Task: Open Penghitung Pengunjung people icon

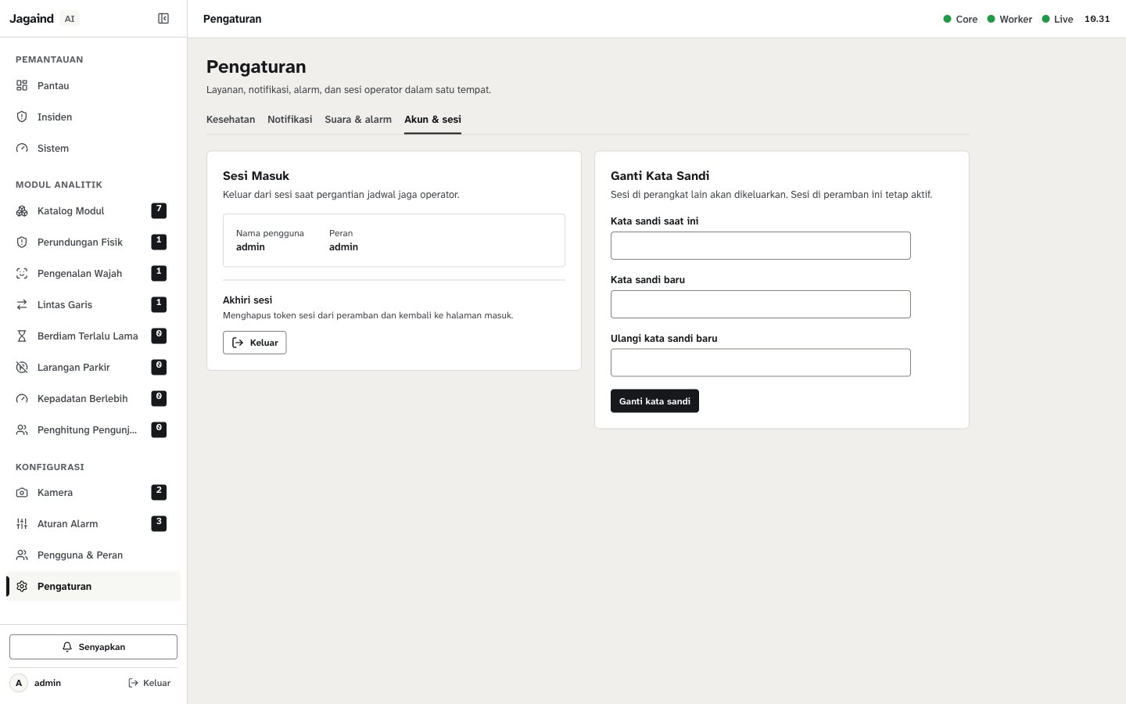Action: point(22,429)
